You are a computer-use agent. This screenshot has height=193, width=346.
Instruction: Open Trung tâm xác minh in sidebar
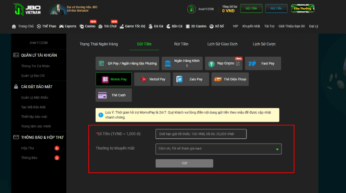point(36,126)
